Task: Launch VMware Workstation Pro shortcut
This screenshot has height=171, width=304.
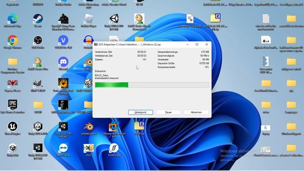Action: click(x=114, y=126)
